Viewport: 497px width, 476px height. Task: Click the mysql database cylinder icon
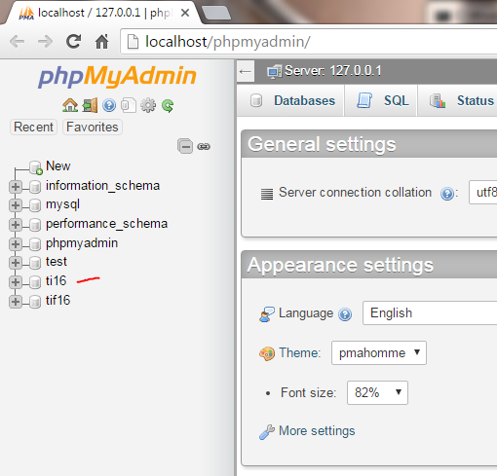point(35,205)
